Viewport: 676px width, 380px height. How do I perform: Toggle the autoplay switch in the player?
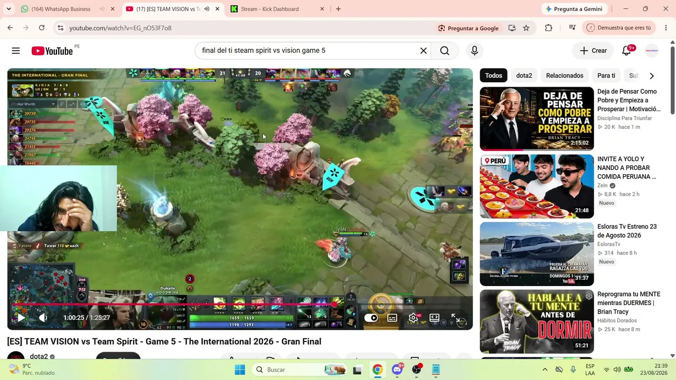coord(371,318)
